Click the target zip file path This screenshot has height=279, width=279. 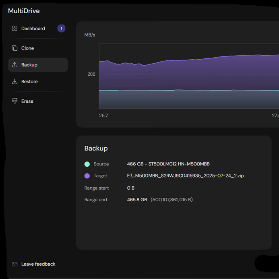pos(185,176)
